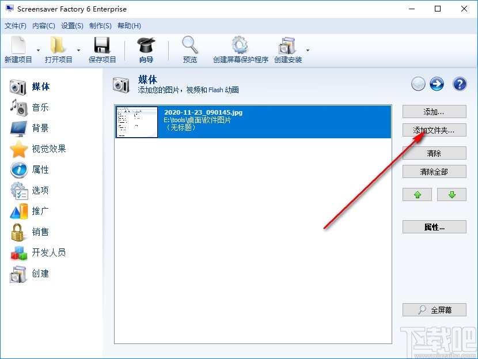This screenshot has height=359, width=478.
Task: Select 视觉效果 star item
Action: pyautogui.click(x=38, y=149)
